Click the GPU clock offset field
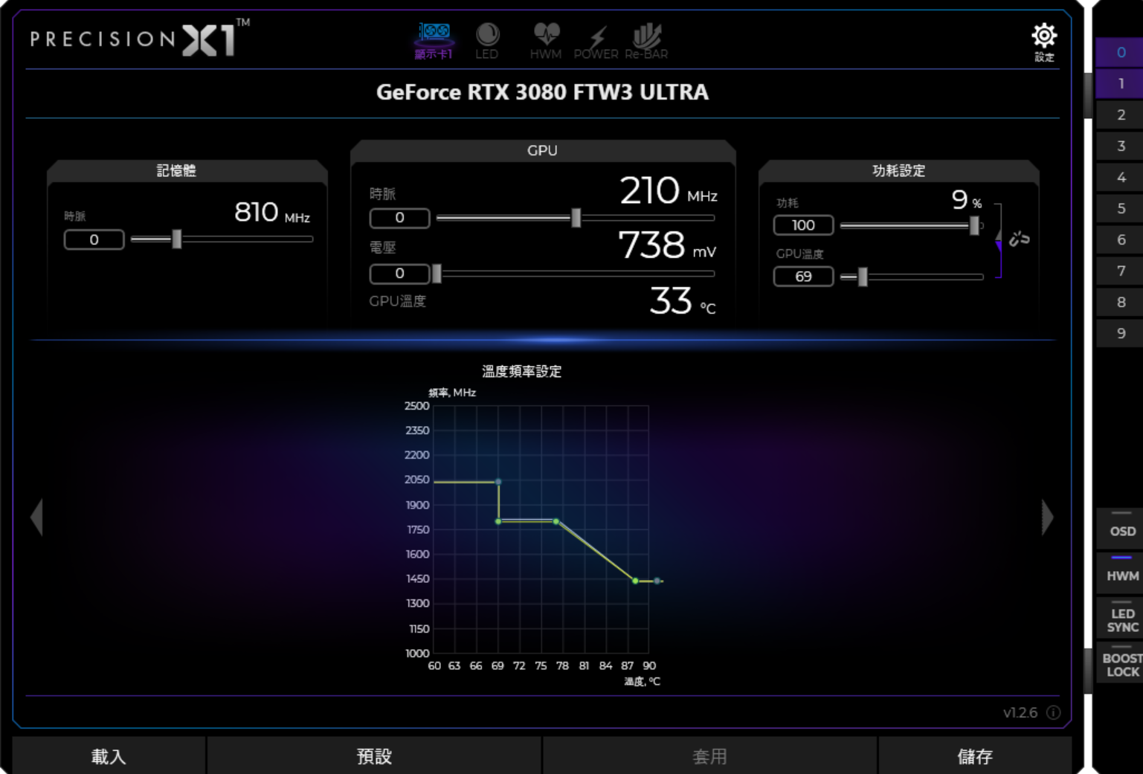1143x774 pixels. tap(399, 218)
